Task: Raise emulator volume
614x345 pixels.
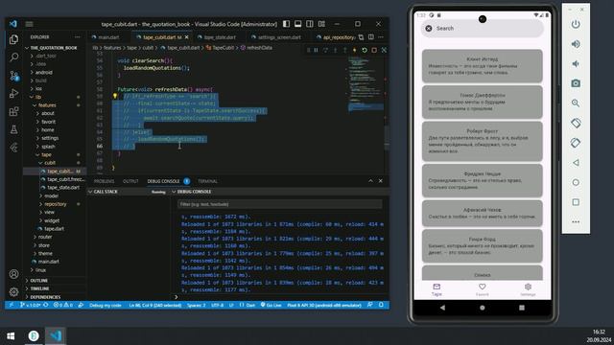Action: pyautogui.click(x=576, y=44)
